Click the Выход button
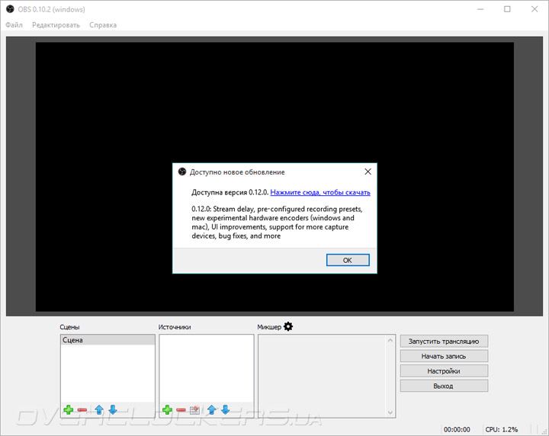 [444, 386]
